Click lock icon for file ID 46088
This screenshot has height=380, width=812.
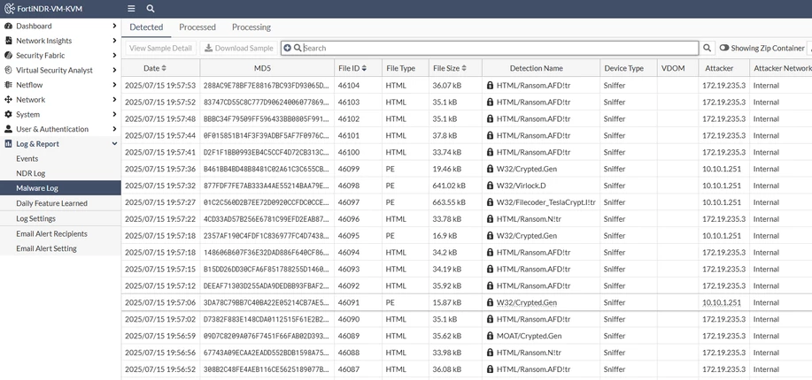(490, 353)
